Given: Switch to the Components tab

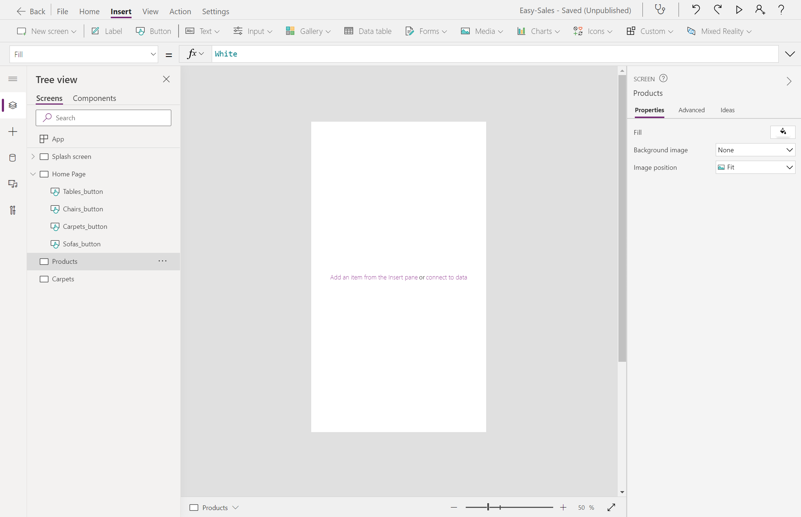Looking at the screenshot, I should click(94, 98).
